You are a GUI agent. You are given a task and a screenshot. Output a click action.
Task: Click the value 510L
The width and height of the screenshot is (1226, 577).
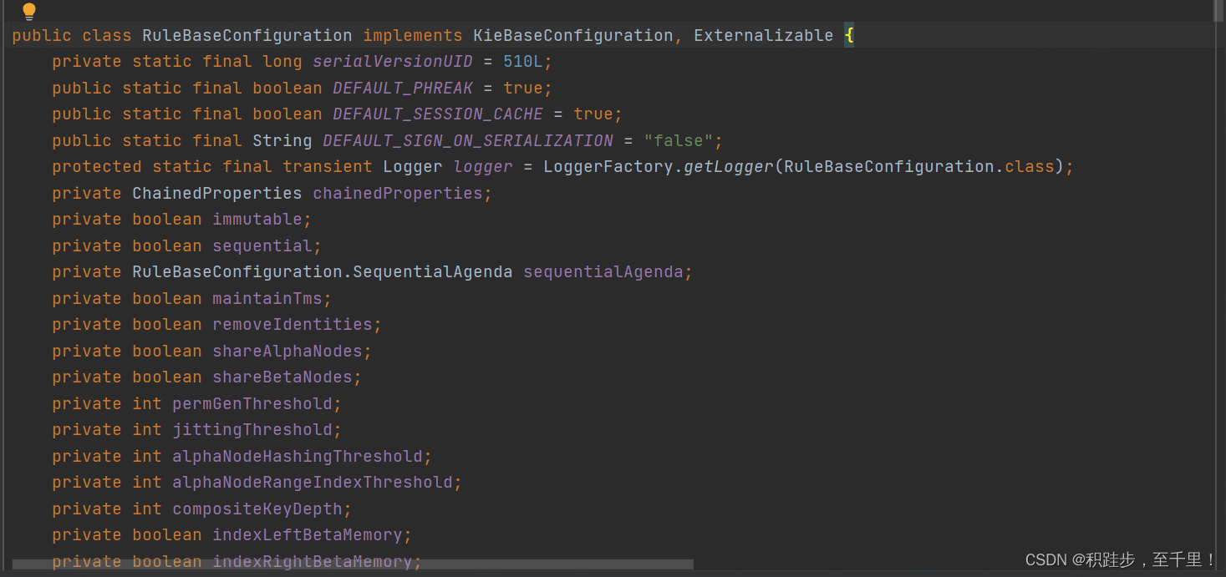tap(522, 62)
